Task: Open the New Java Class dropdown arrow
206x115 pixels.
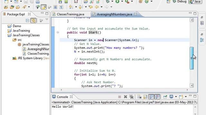Action: [152, 1]
